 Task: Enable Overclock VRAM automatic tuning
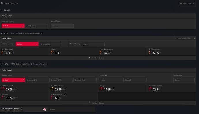(85, 80)
